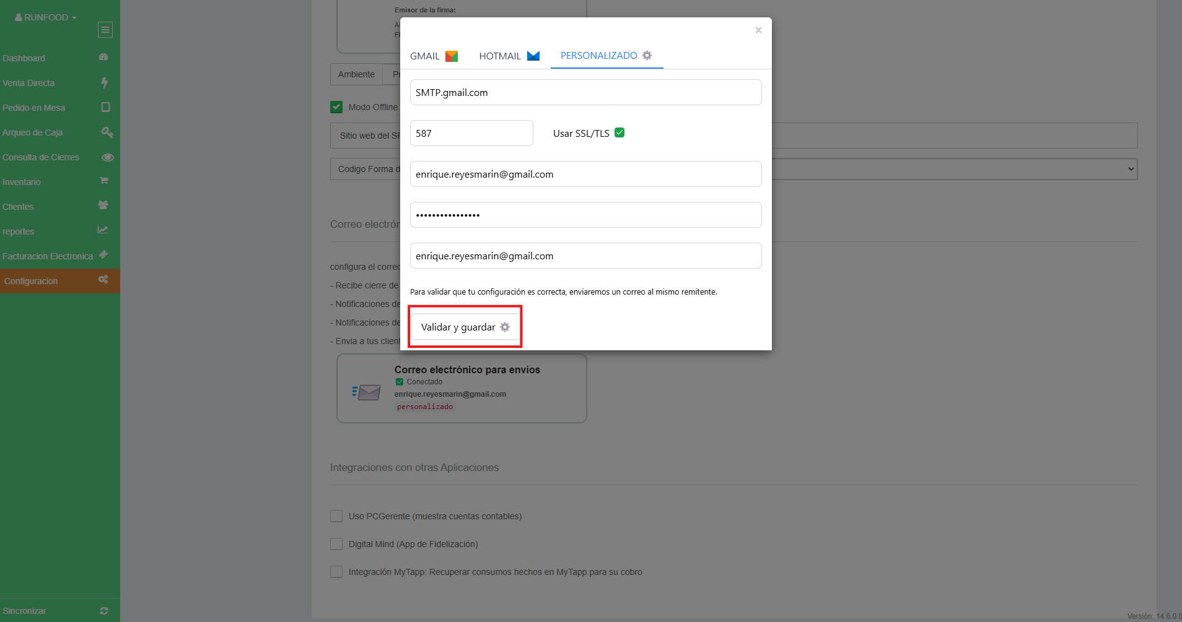Click the Arqueo de Caja key icon
The width and height of the screenshot is (1182, 622).
coord(107,132)
